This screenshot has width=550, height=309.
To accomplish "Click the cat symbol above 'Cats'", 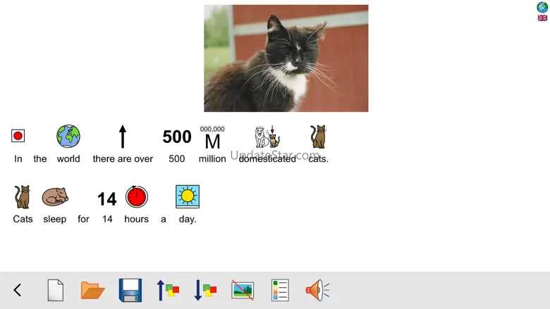I will point(23,197).
